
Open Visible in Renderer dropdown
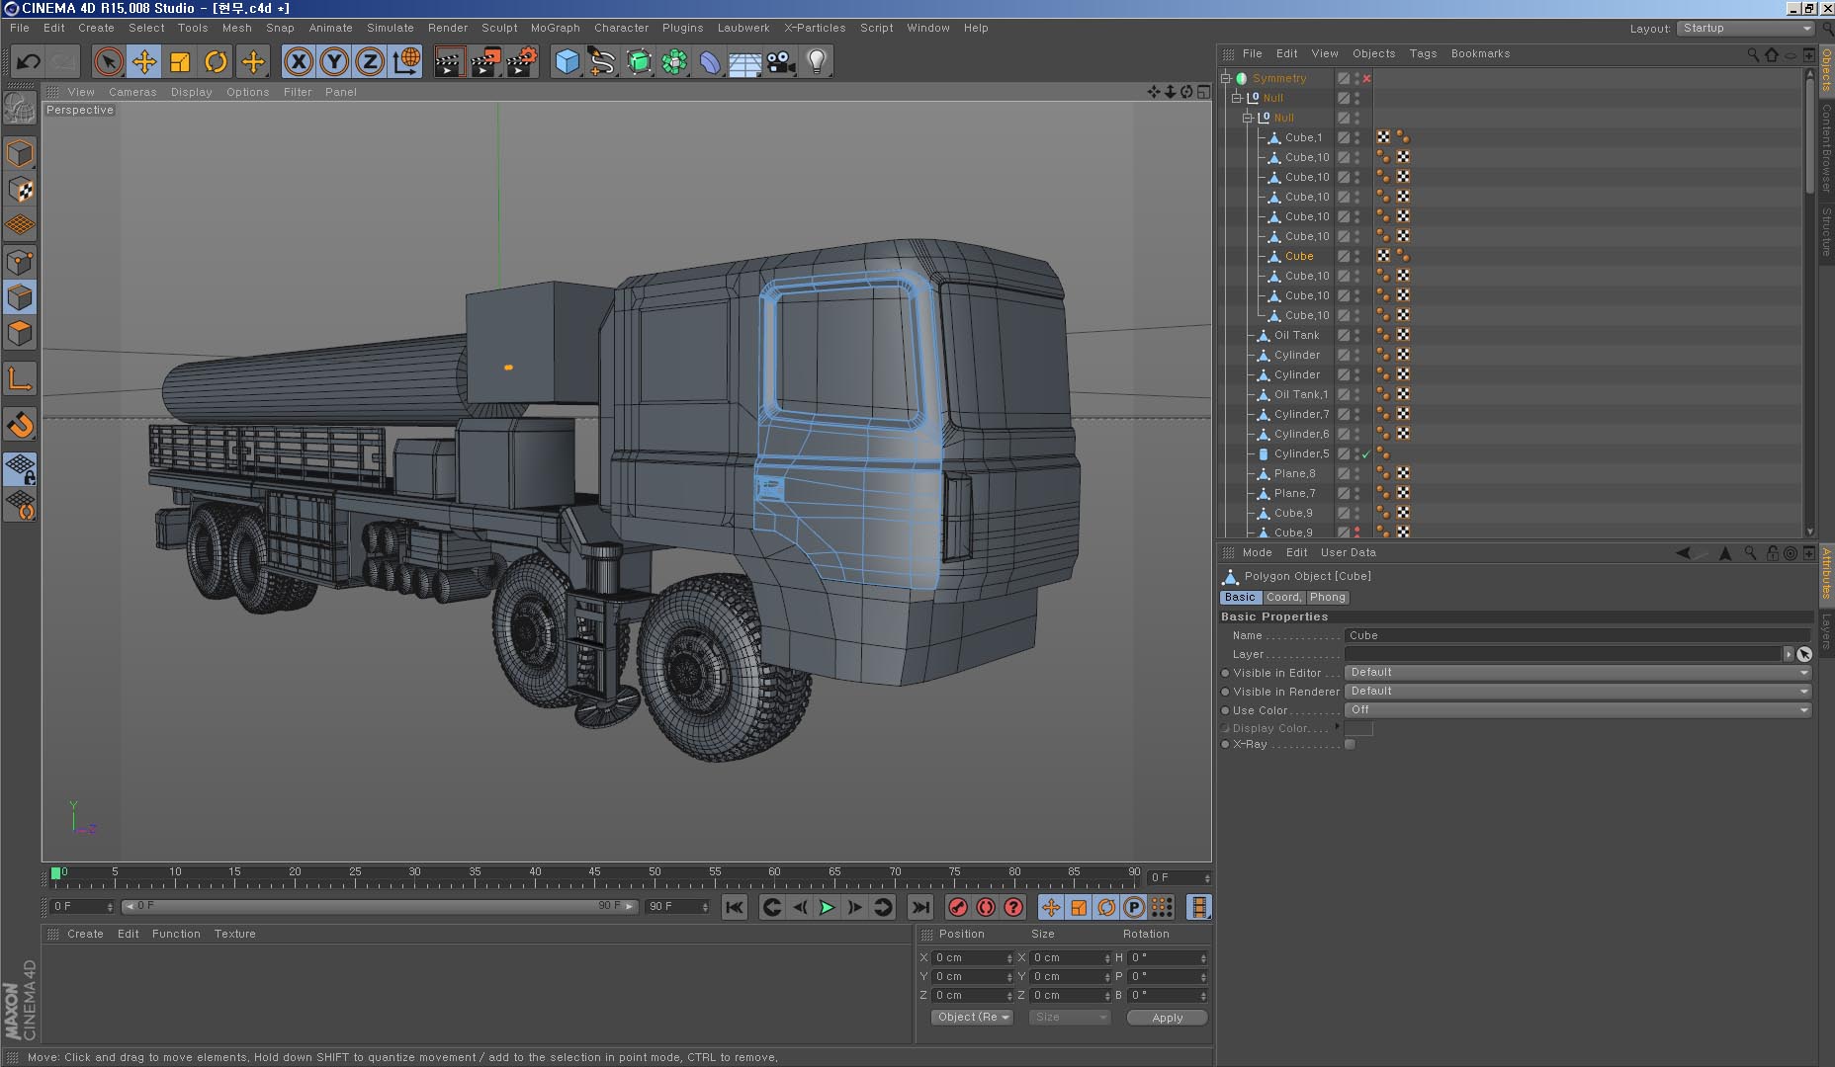[1577, 692]
